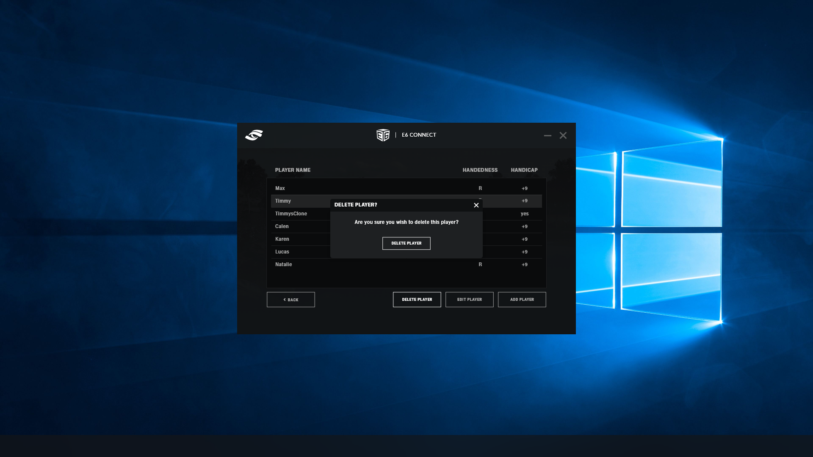Choose player Calen

pos(282,226)
